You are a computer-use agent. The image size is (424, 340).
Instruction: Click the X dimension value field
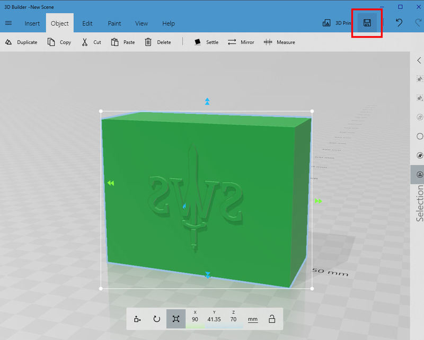coord(195,319)
